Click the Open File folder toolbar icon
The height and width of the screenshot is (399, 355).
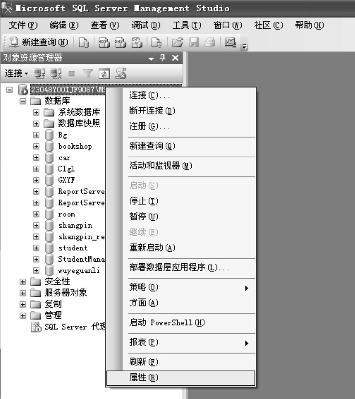[x=177, y=42]
